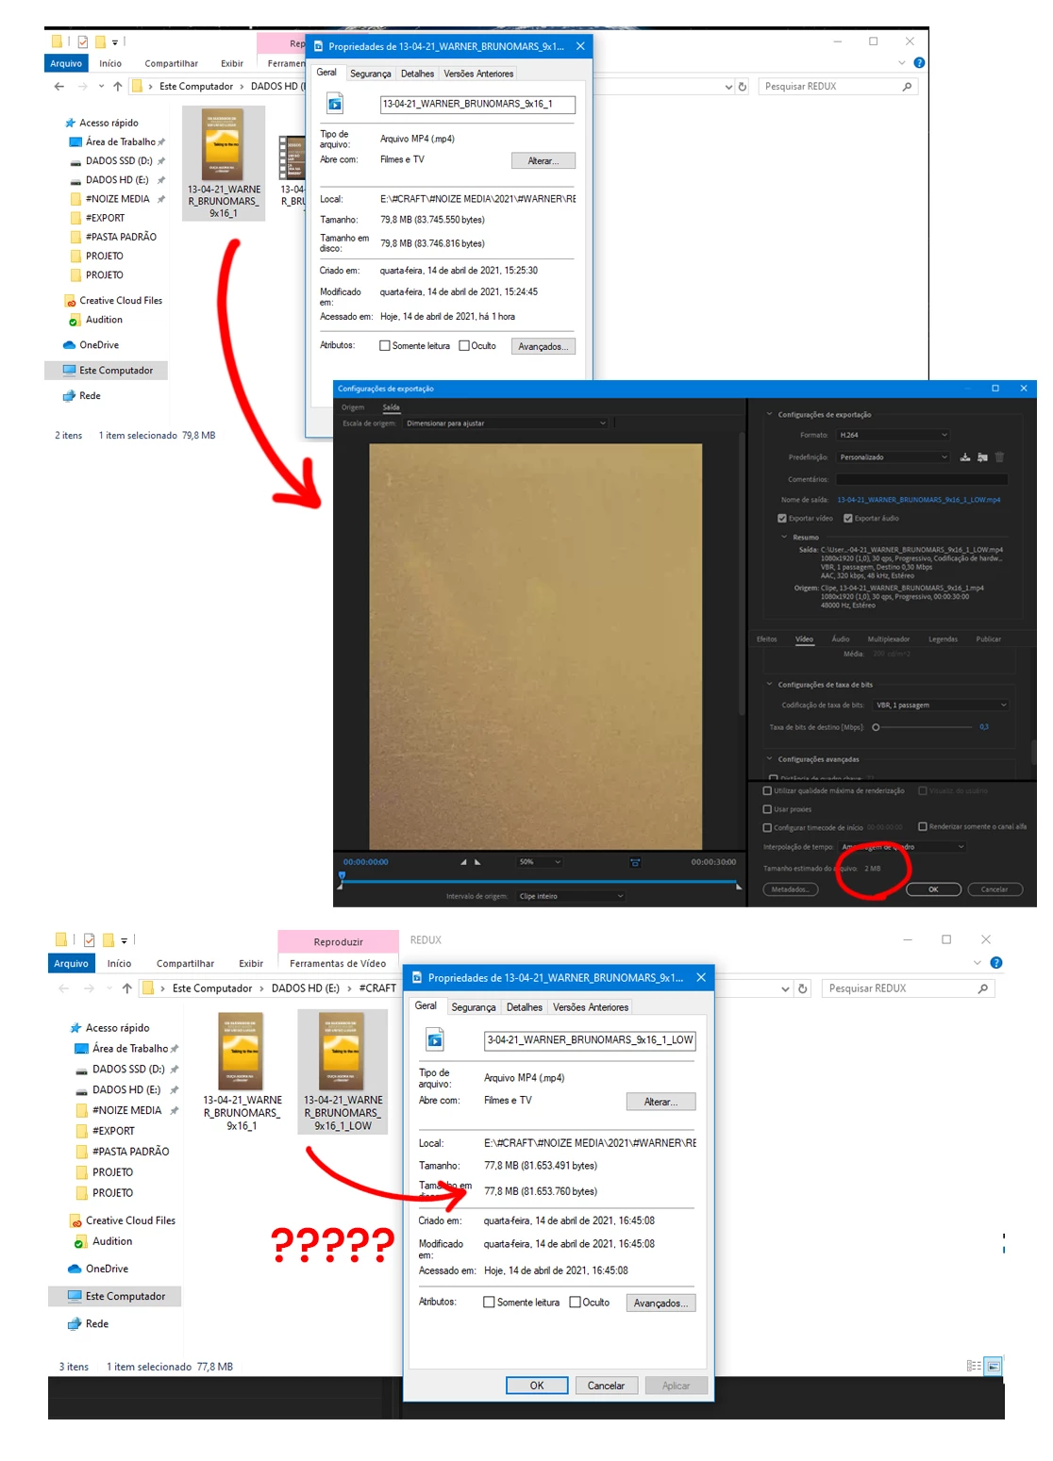Enable Utilizar qualidade máxima de renderização
The height and width of the screenshot is (1461, 1053).
click(767, 791)
